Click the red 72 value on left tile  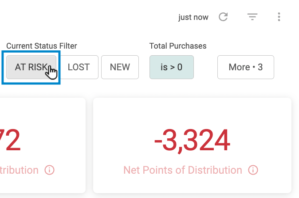point(10,140)
